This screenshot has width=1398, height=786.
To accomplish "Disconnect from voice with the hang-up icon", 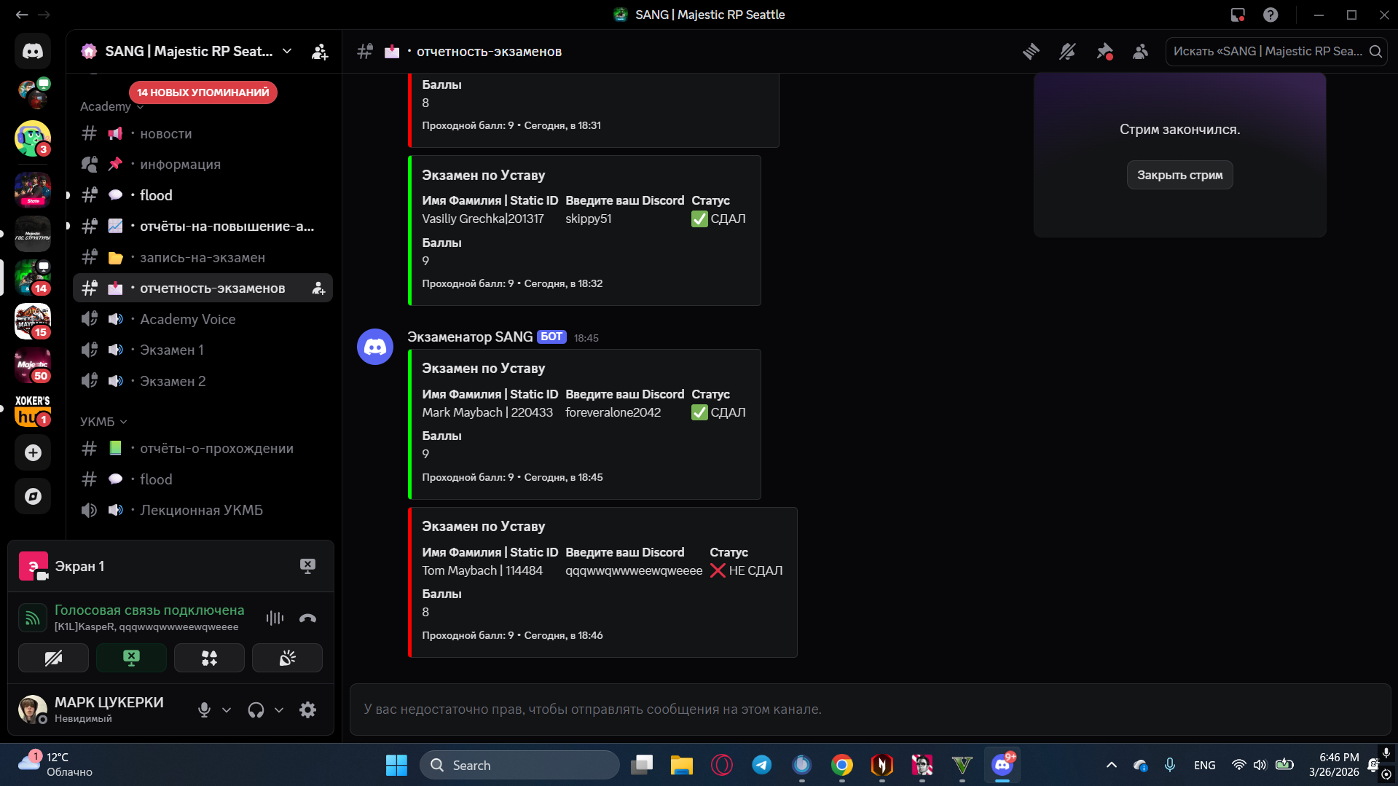I will coord(307,618).
